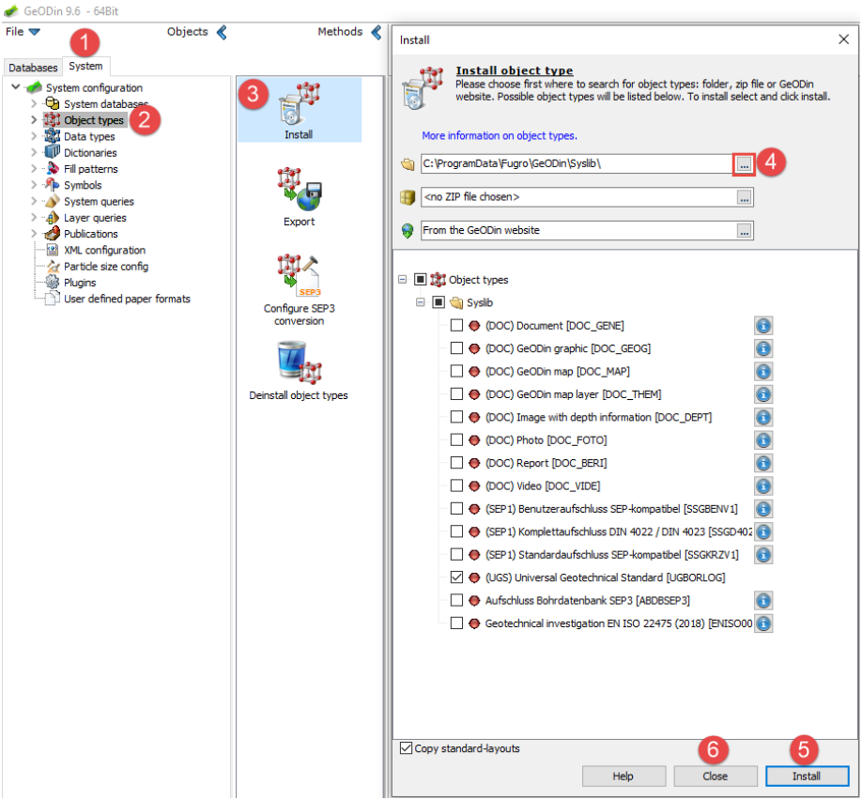
Task: Expand the Object types tree node
Action: pos(403,280)
